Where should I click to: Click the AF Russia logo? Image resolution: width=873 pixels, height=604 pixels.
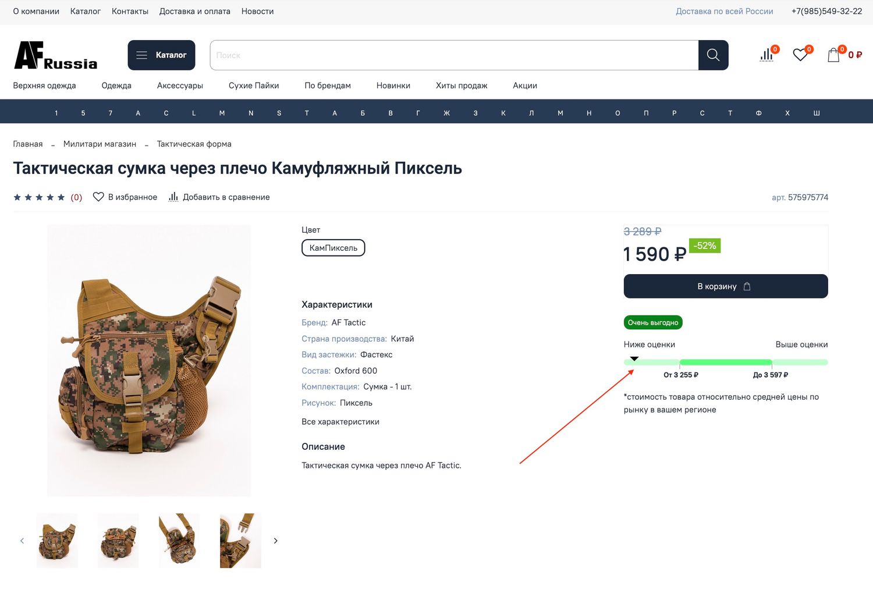[56, 56]
